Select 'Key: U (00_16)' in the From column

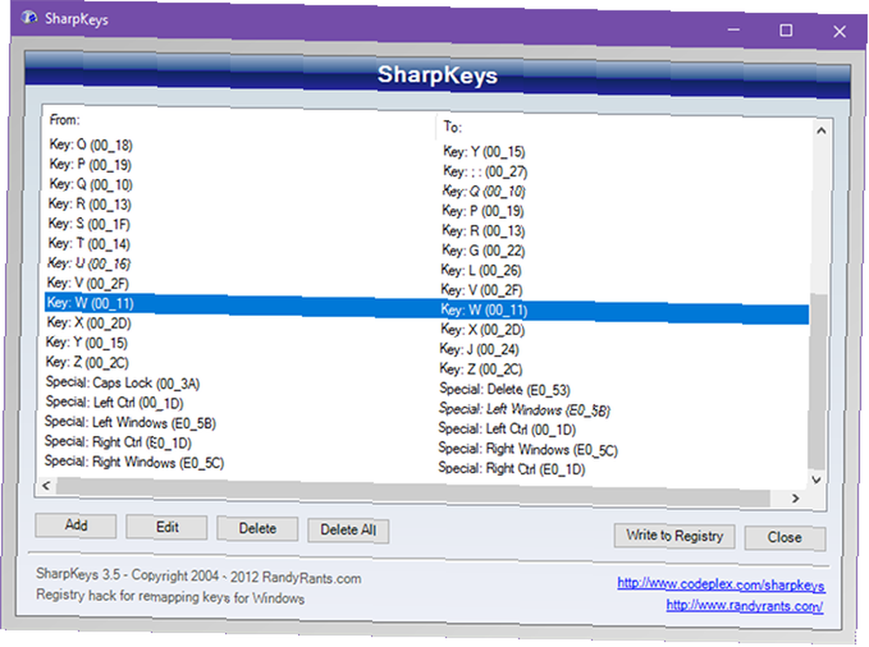pos(90,263)
